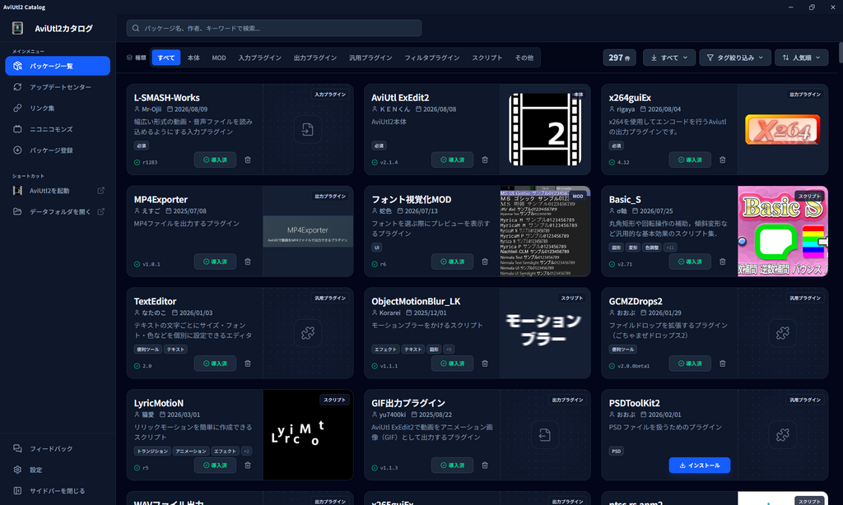This screenshot has width=843, height=505.
Task: Select スクリプト tab
Action: [x=487, y=58]
